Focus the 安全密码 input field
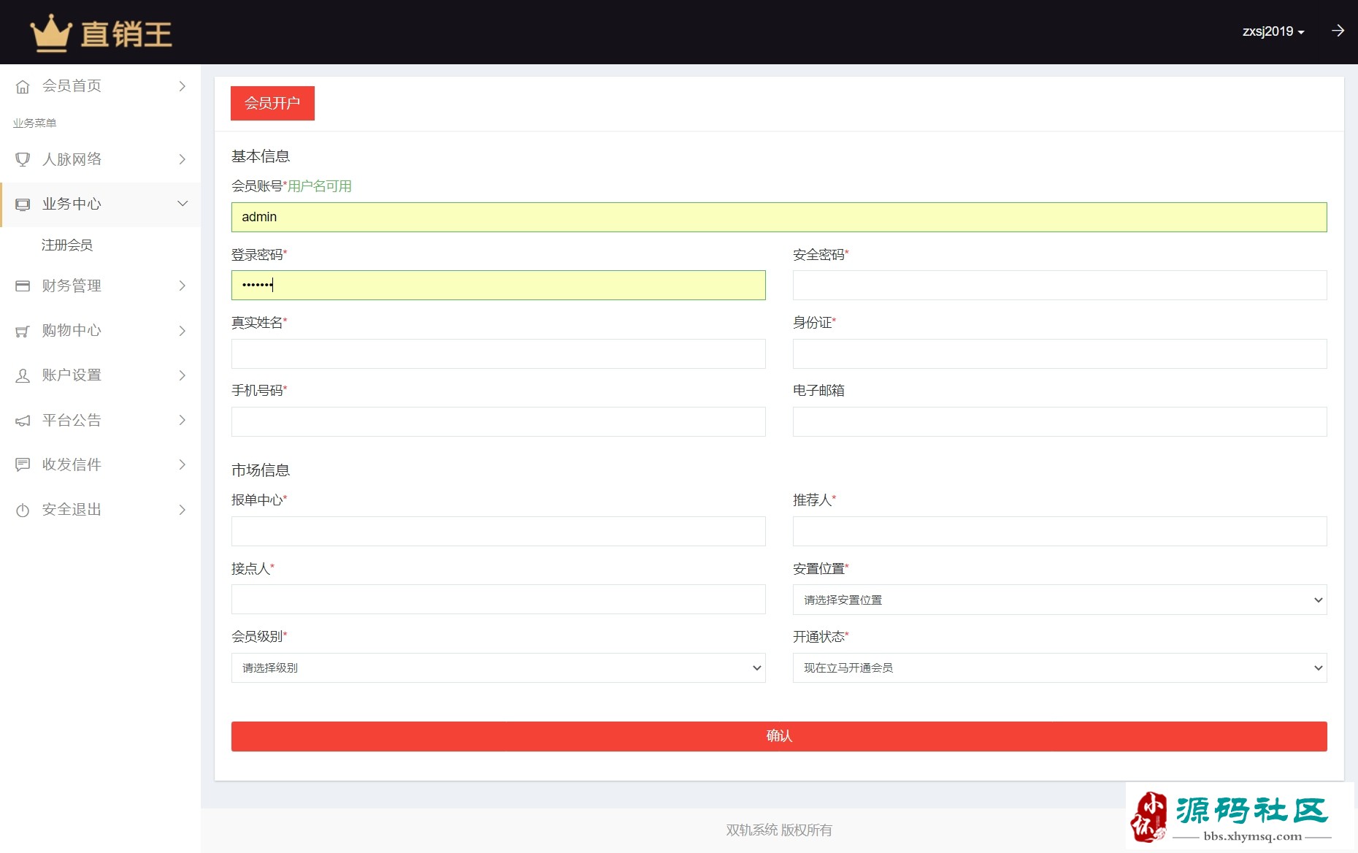The image size is (1358, 853). tap(1059, 285)
